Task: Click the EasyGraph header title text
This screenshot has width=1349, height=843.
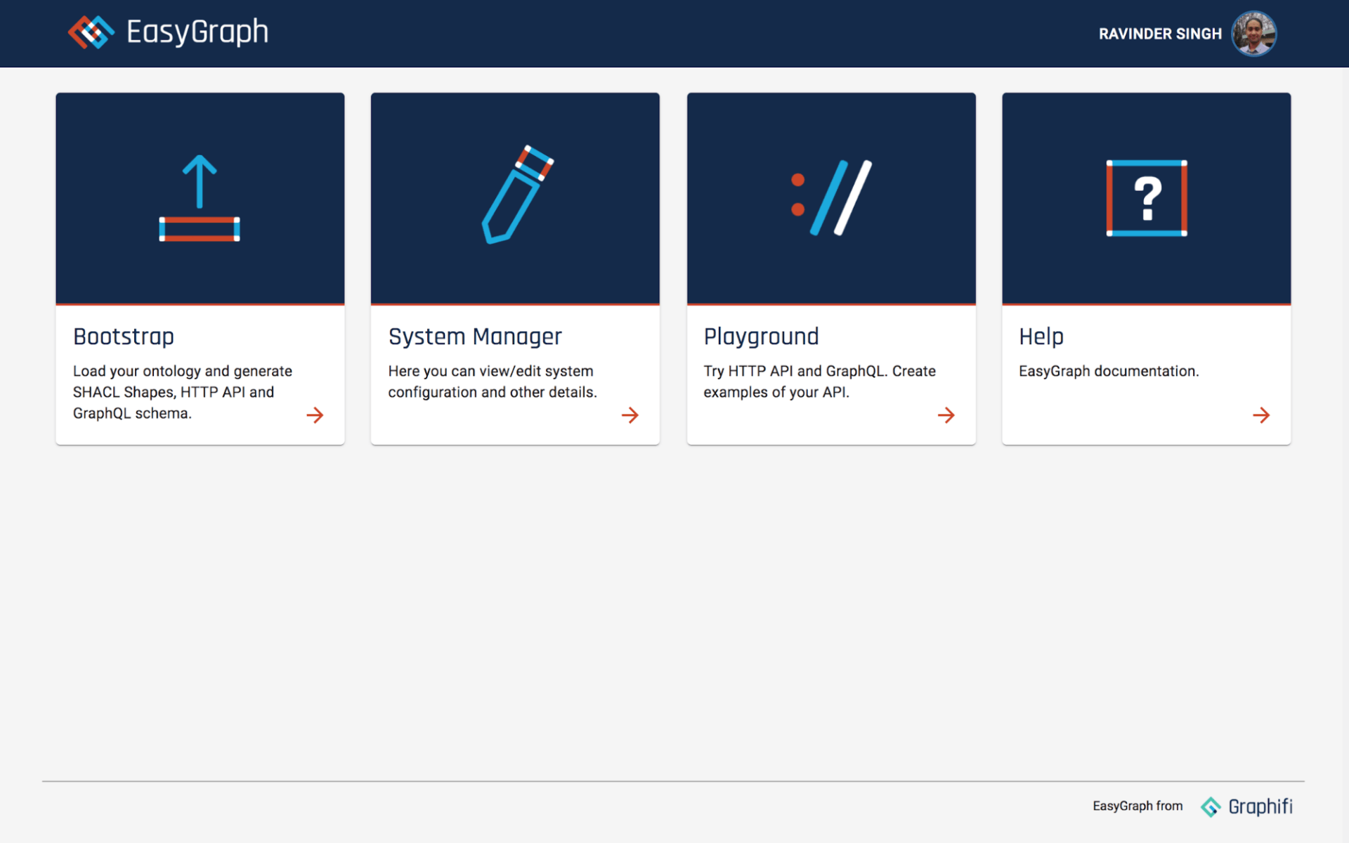Action: [197, 32]
